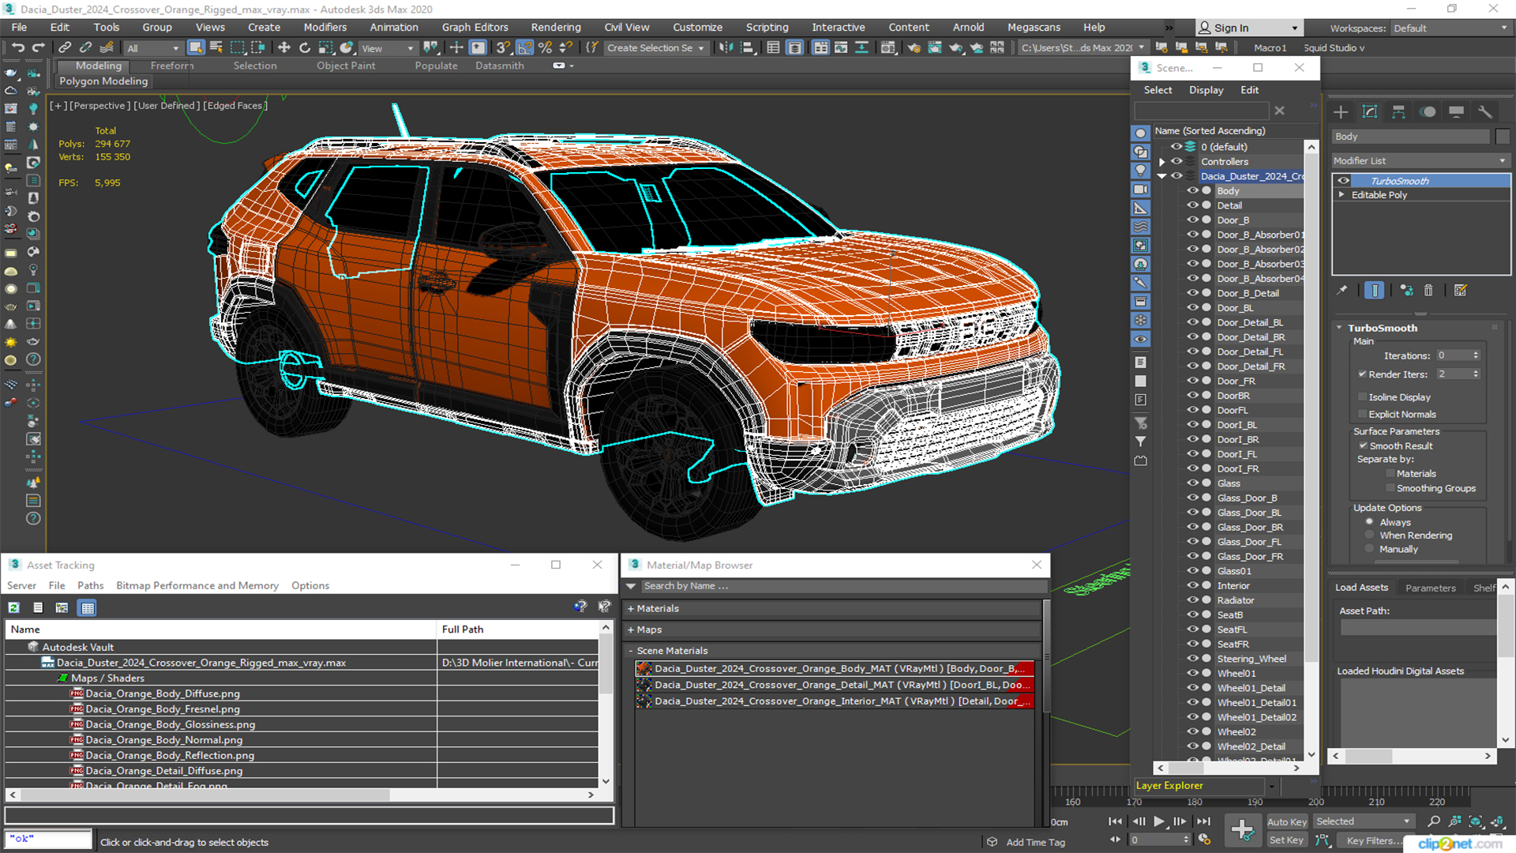Screen dimensions: 1516x853
Task: Open Time Configuration icon
Action: pos(1204,840)
